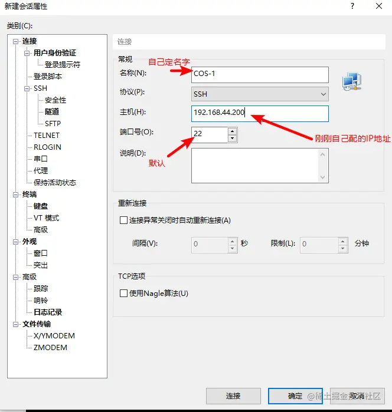Viewport: 392px width, 412px height.
Task: Collapse the SSH tree node
Action: pos(27,88)
